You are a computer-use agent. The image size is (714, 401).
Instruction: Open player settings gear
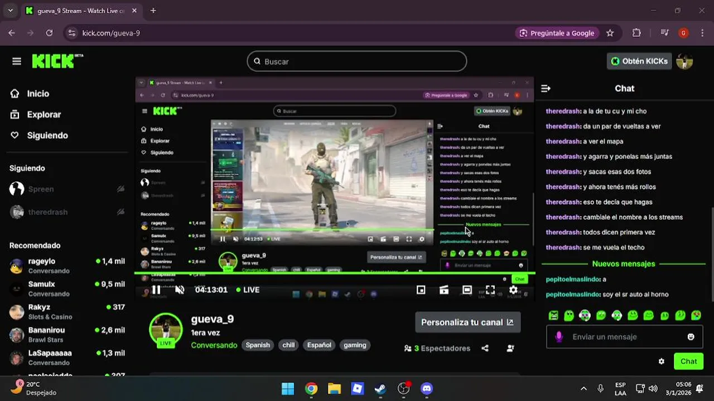pos(513,290)
